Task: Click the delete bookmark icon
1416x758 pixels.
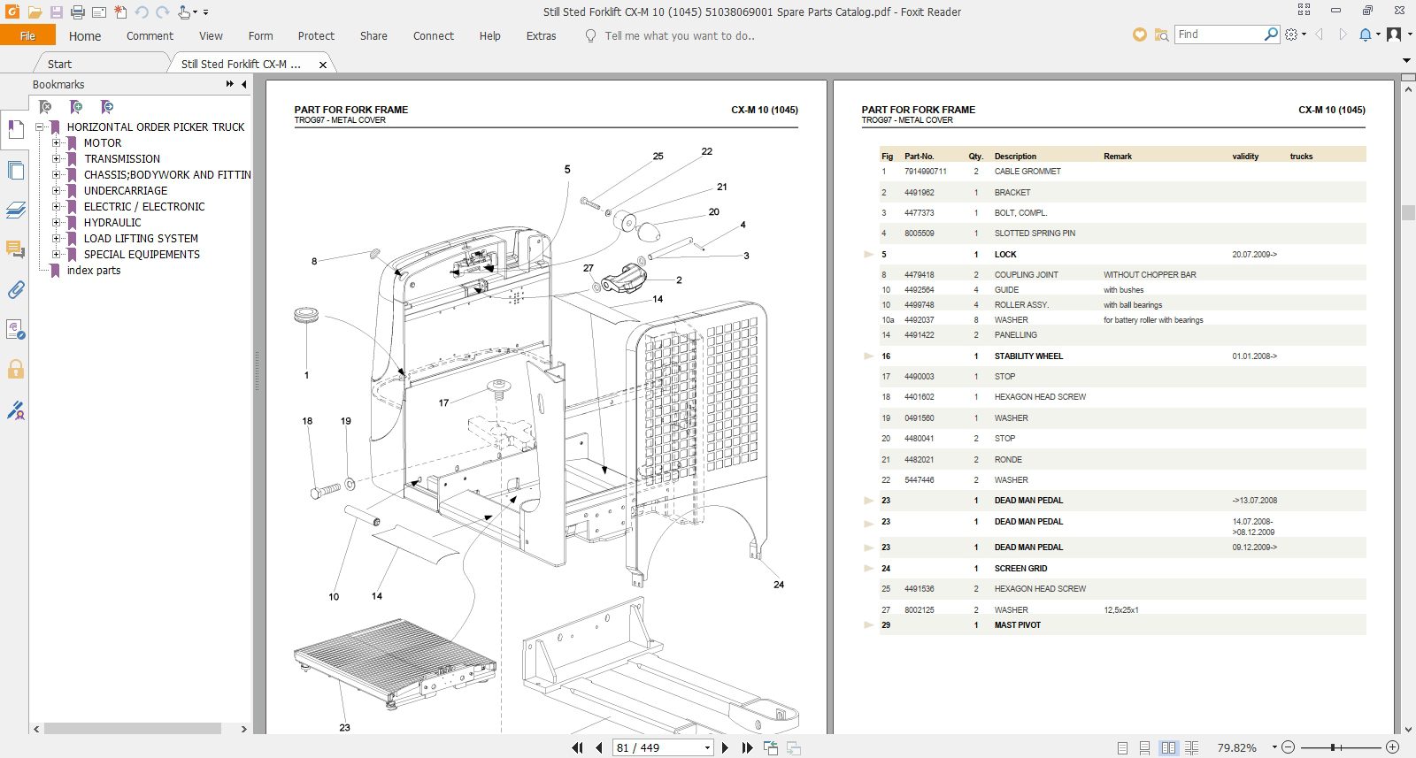Action: coord(45,107)
